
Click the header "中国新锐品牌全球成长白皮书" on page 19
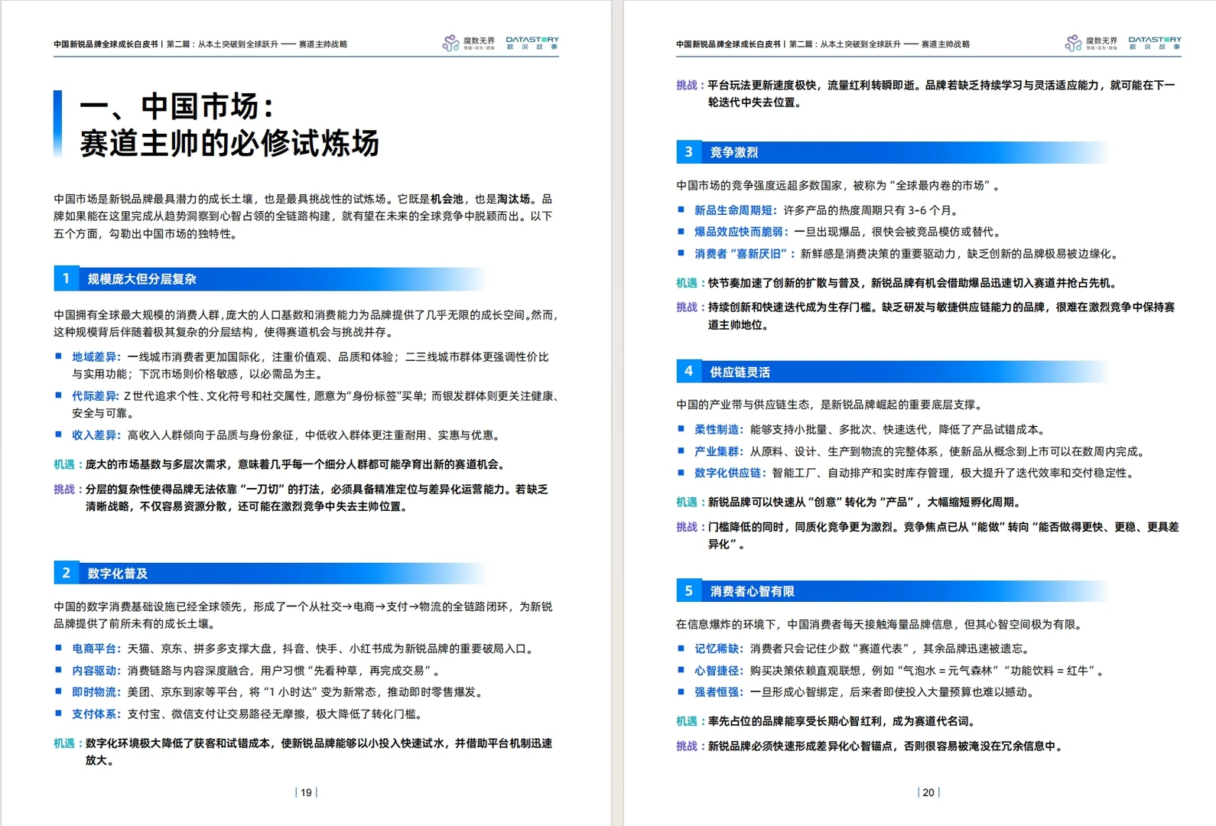click(x=106, y=44)
